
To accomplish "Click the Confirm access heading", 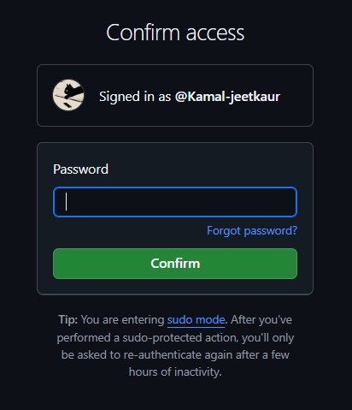I will (x=175, y=33).
